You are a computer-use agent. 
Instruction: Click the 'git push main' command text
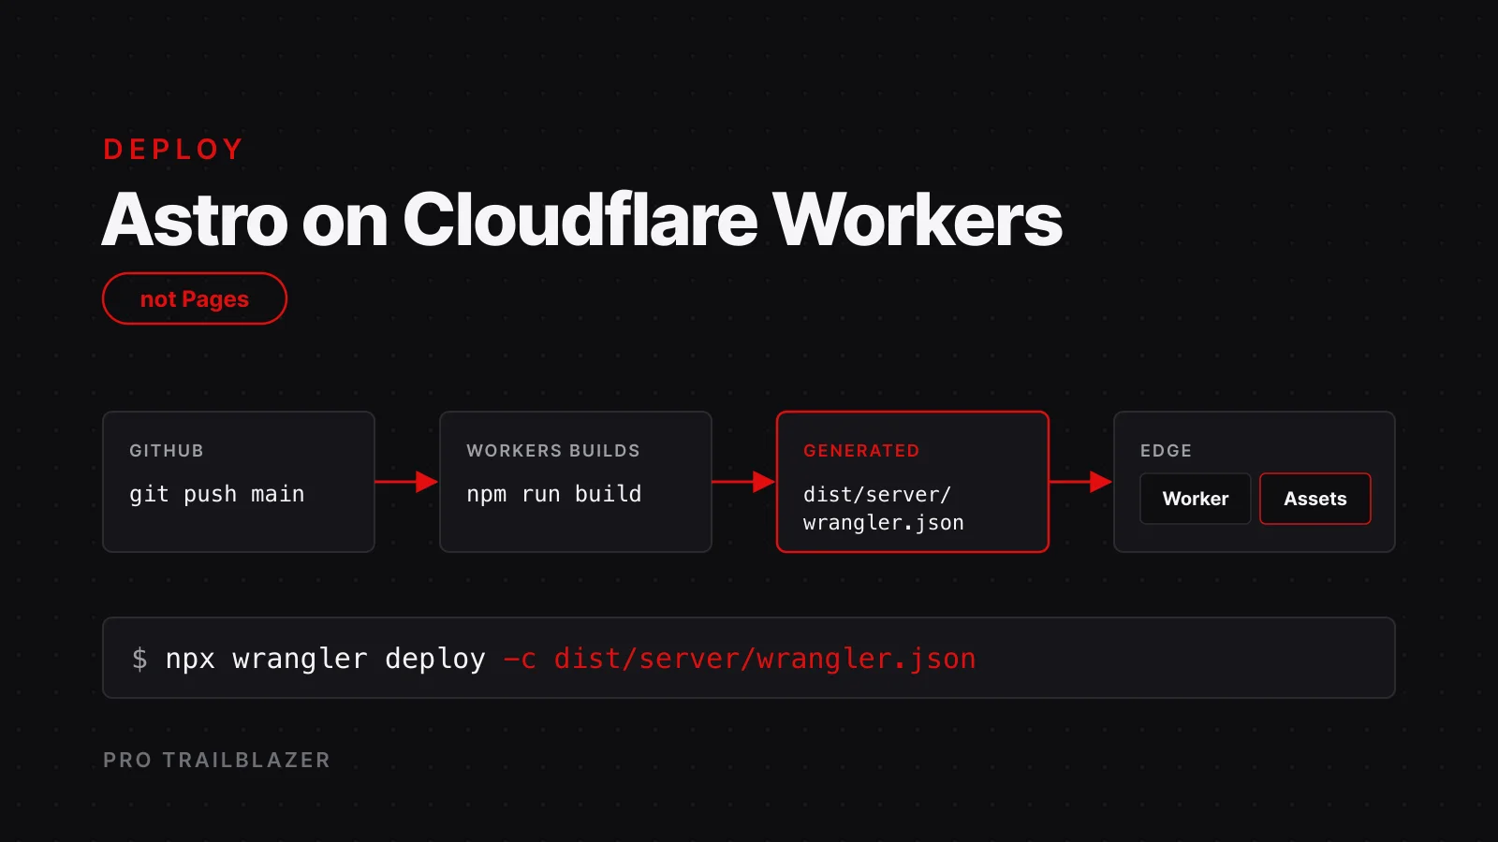coord(217,494)
